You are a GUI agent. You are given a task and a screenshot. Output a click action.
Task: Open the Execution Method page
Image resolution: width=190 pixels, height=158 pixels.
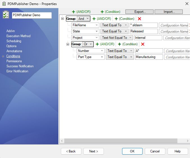pyautogui.click(x=19, y=36)
